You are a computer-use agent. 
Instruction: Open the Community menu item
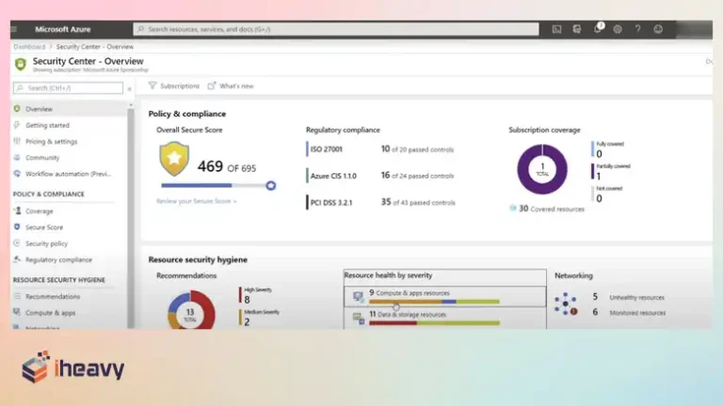click(x=42, y=158)
